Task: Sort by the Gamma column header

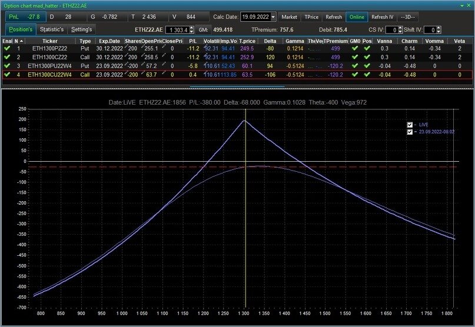Action: (x=295, y=41)
